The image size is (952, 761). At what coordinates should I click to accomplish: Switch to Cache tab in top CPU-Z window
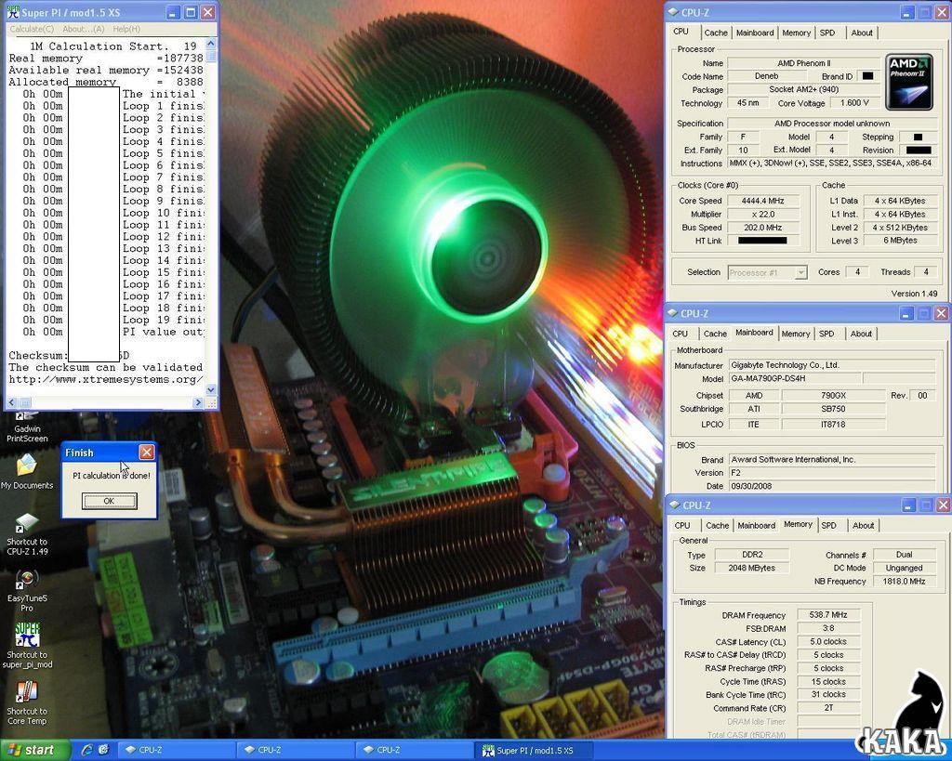click(716, 33)
